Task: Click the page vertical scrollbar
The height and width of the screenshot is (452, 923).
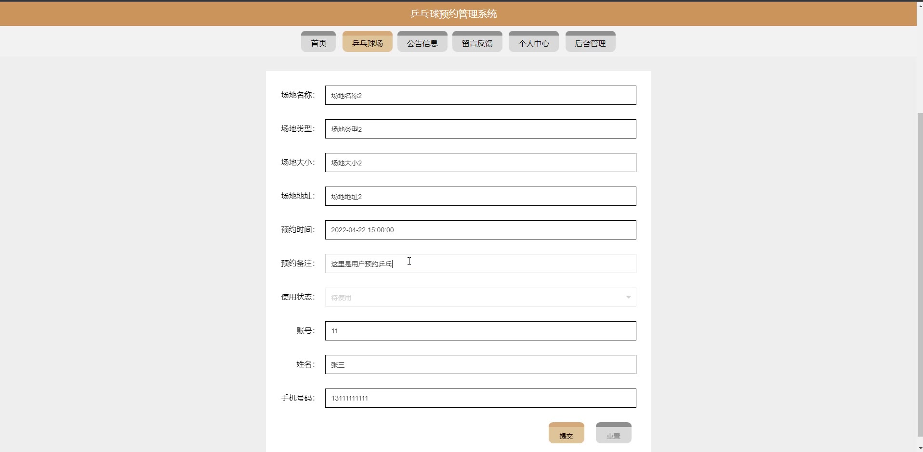Action: (x=920, y=274)
